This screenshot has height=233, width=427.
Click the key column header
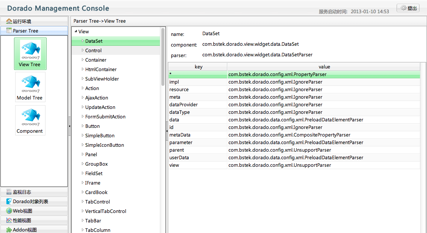click(x=198, y=67)
